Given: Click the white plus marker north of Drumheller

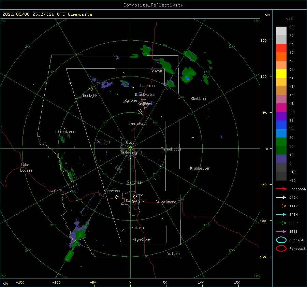Looking at the screenshot, I should click(x=193, y=137).
